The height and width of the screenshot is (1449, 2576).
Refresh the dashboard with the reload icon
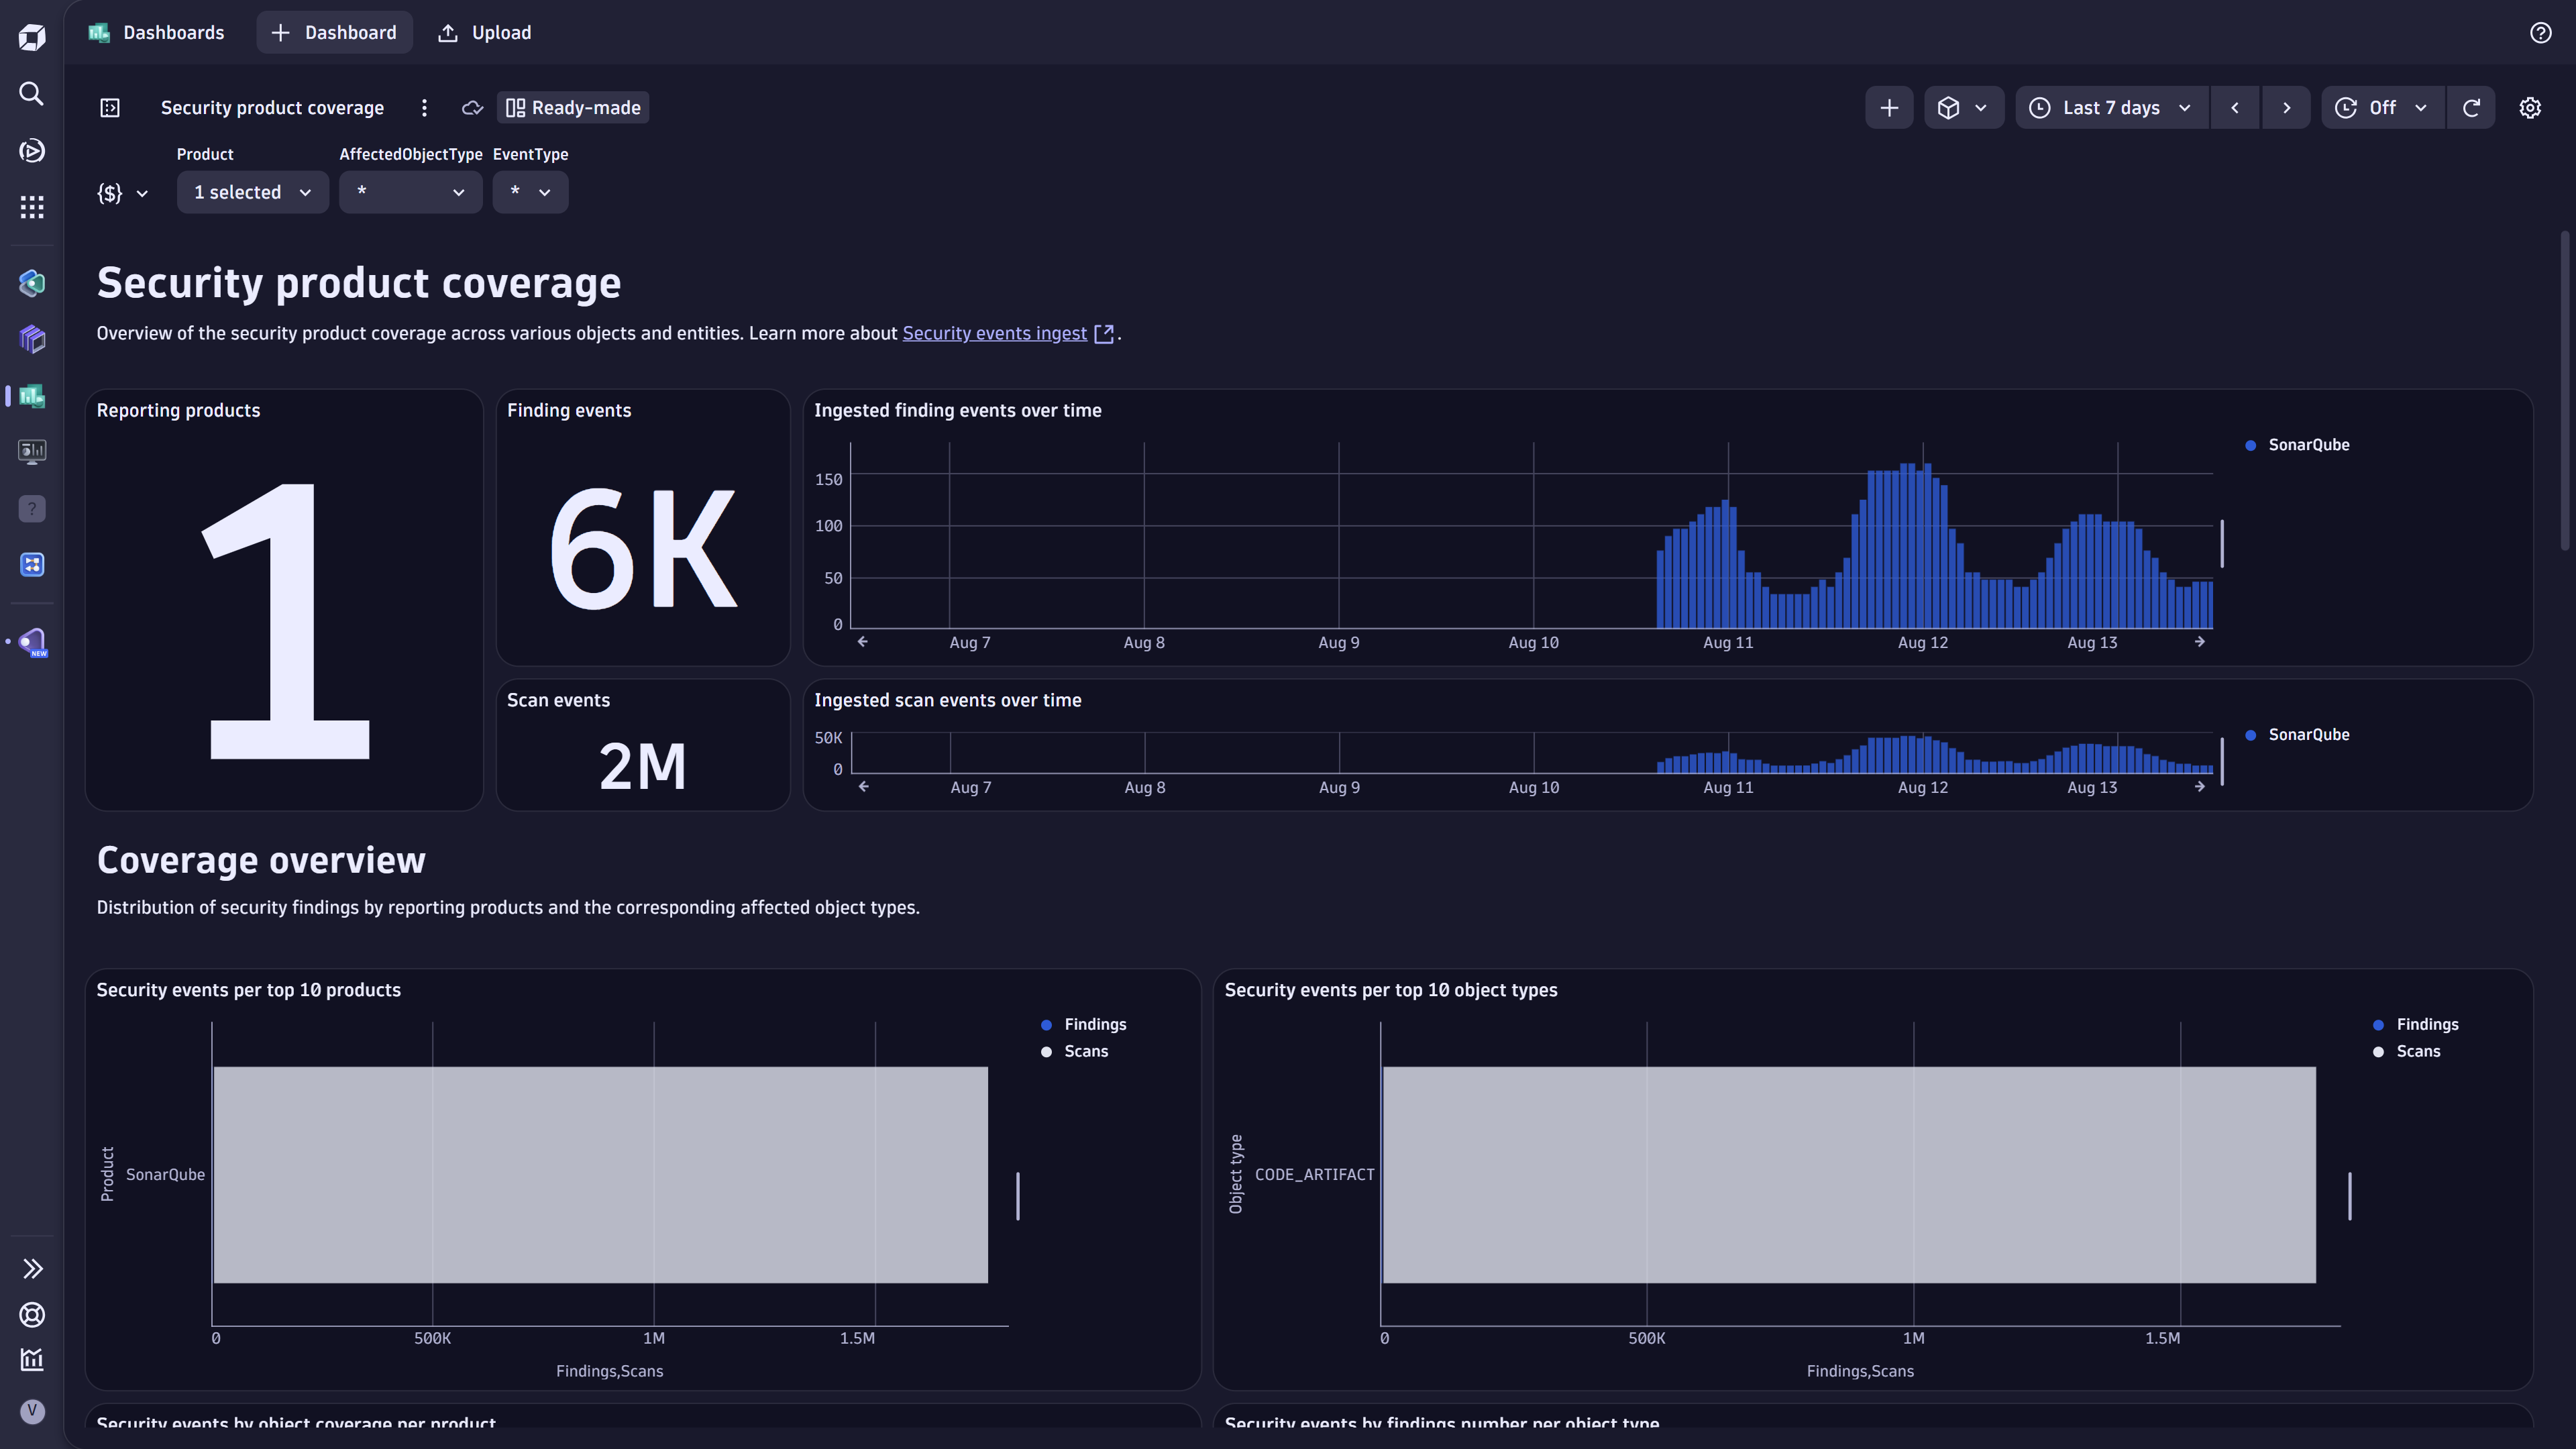tap(2471, 107)
